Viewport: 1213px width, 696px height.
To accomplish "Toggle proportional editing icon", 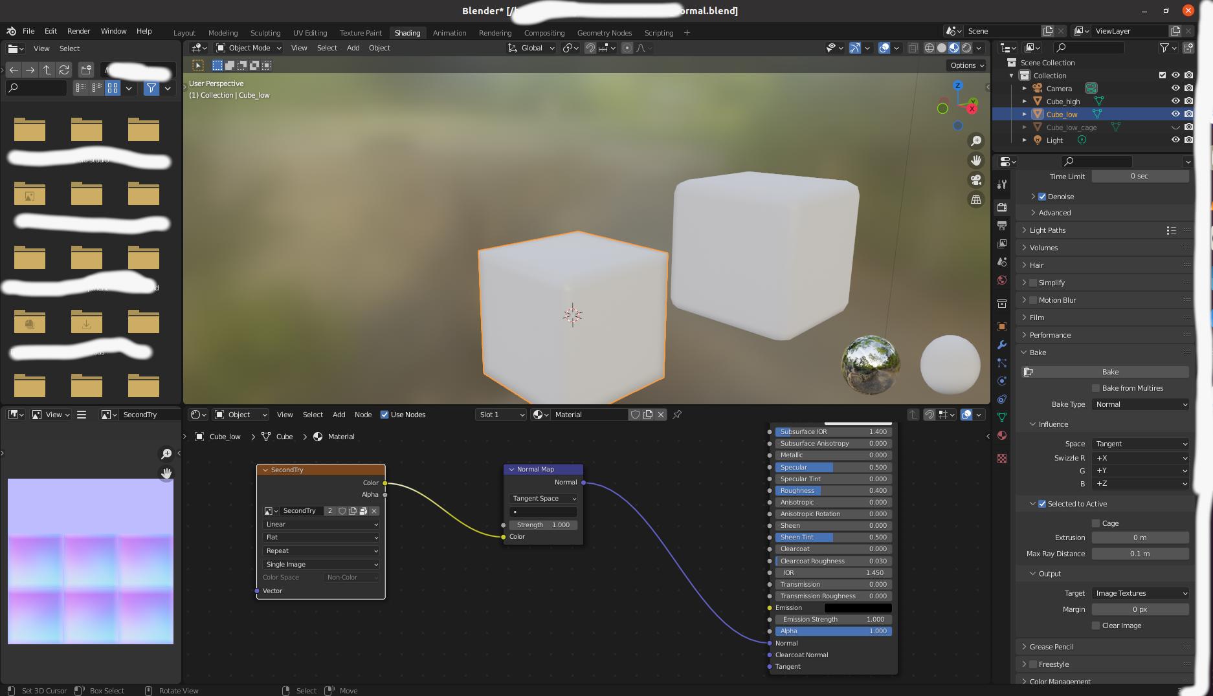I will (627, 48).
